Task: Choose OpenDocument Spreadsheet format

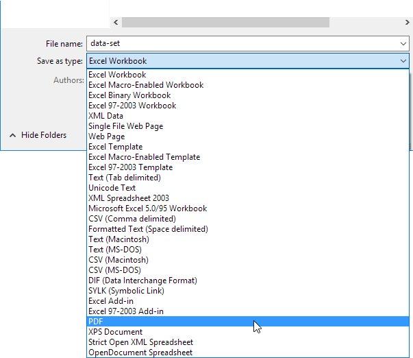Action: click(247, 353)
